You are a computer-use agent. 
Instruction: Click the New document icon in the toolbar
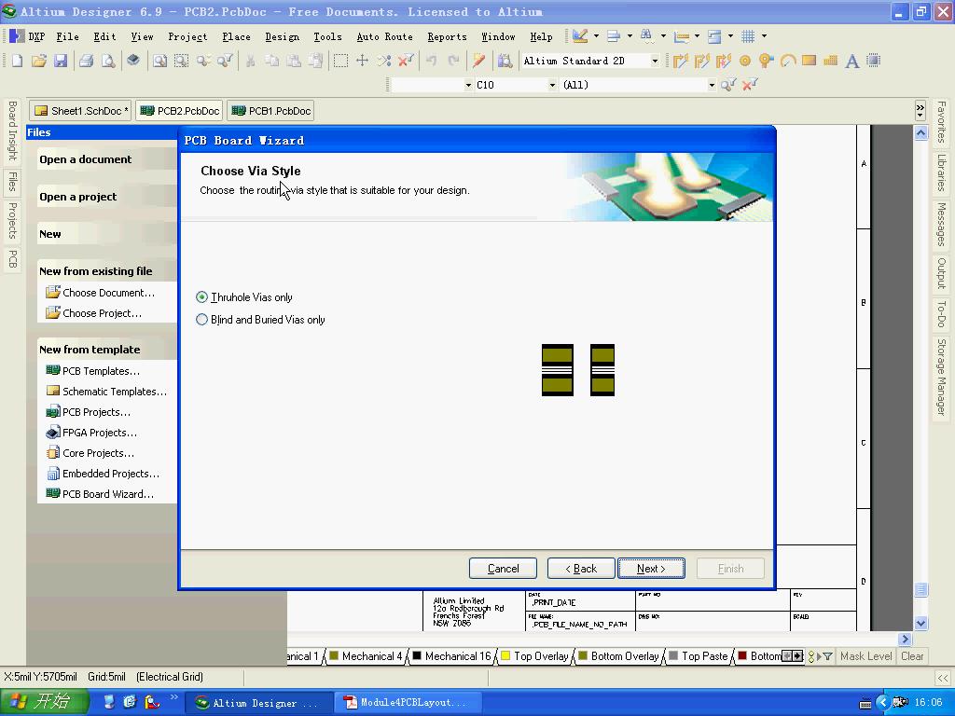click(x=17, y=61)
